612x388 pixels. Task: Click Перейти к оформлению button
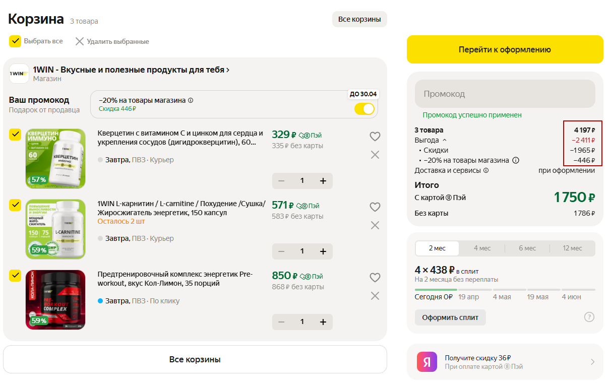[x=505, y=49]
